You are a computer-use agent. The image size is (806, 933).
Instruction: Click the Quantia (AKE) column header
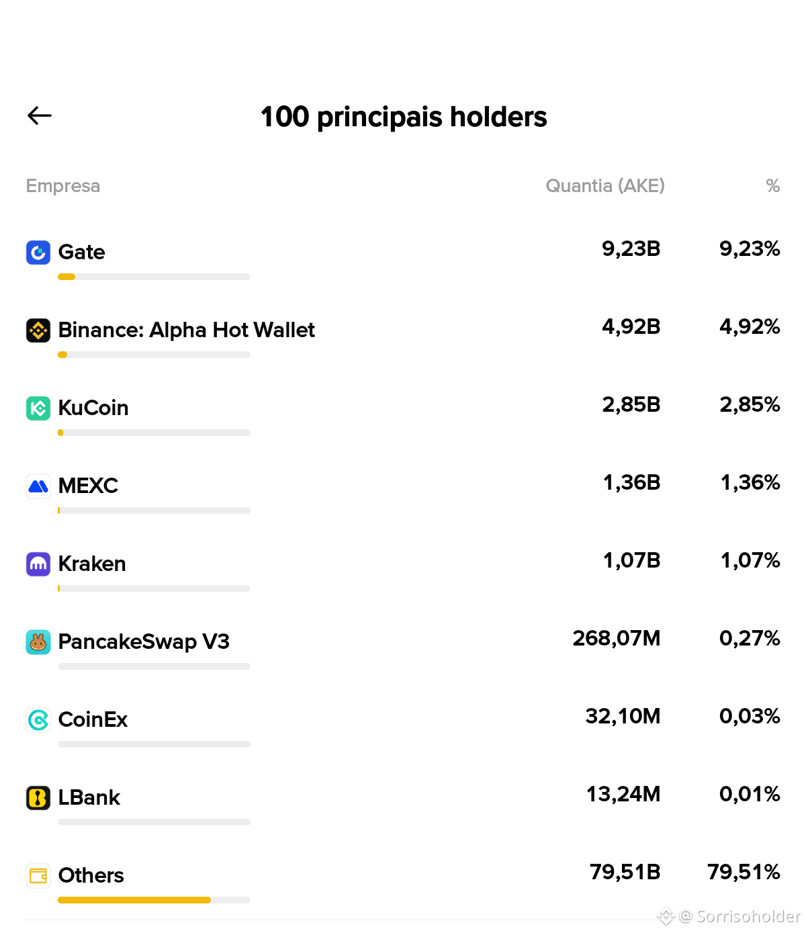pyautogui.click(x=605, y=186)
